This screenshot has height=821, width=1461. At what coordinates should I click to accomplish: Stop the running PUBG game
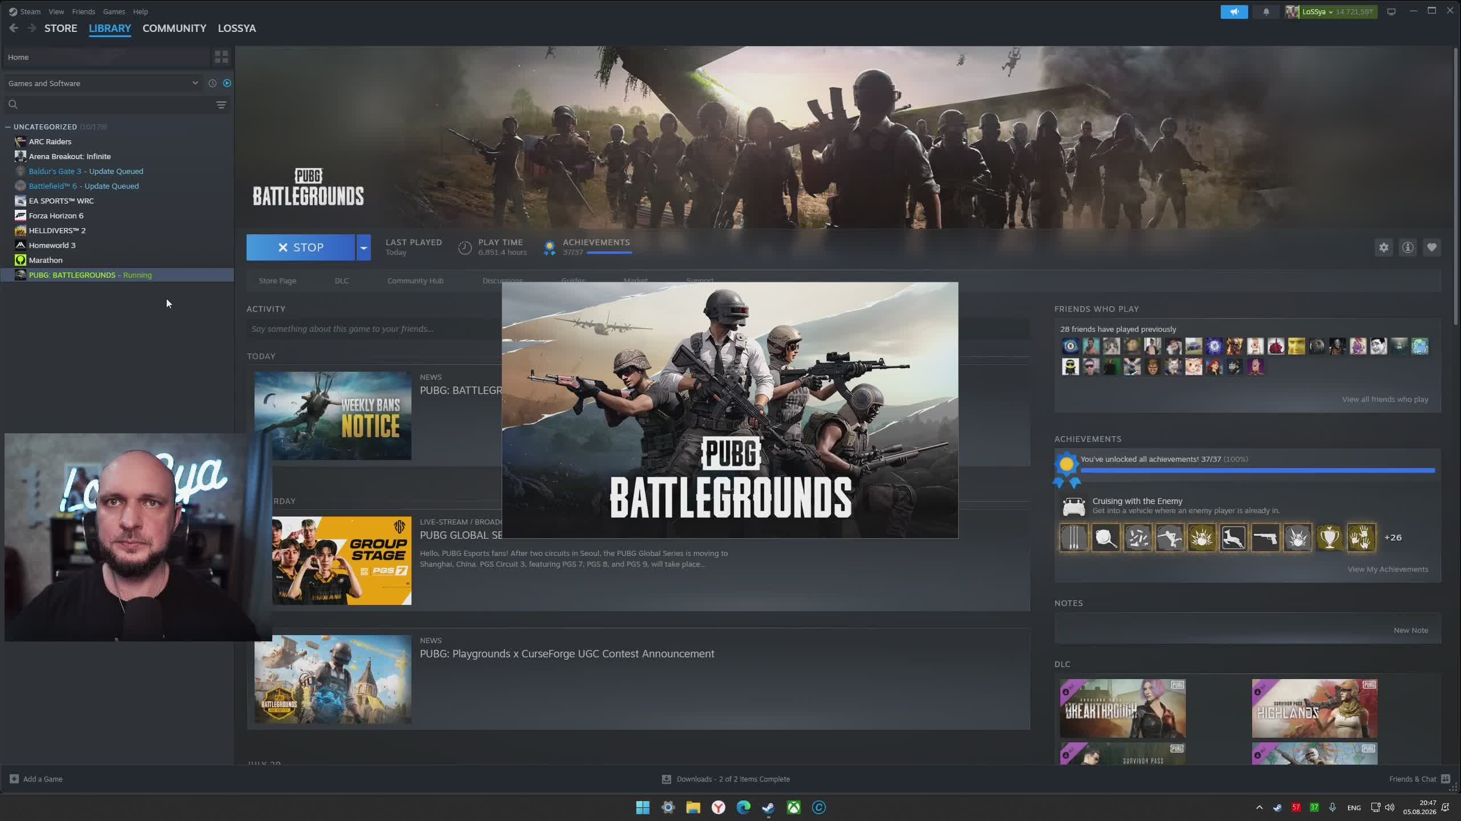(x=301, y=247)
